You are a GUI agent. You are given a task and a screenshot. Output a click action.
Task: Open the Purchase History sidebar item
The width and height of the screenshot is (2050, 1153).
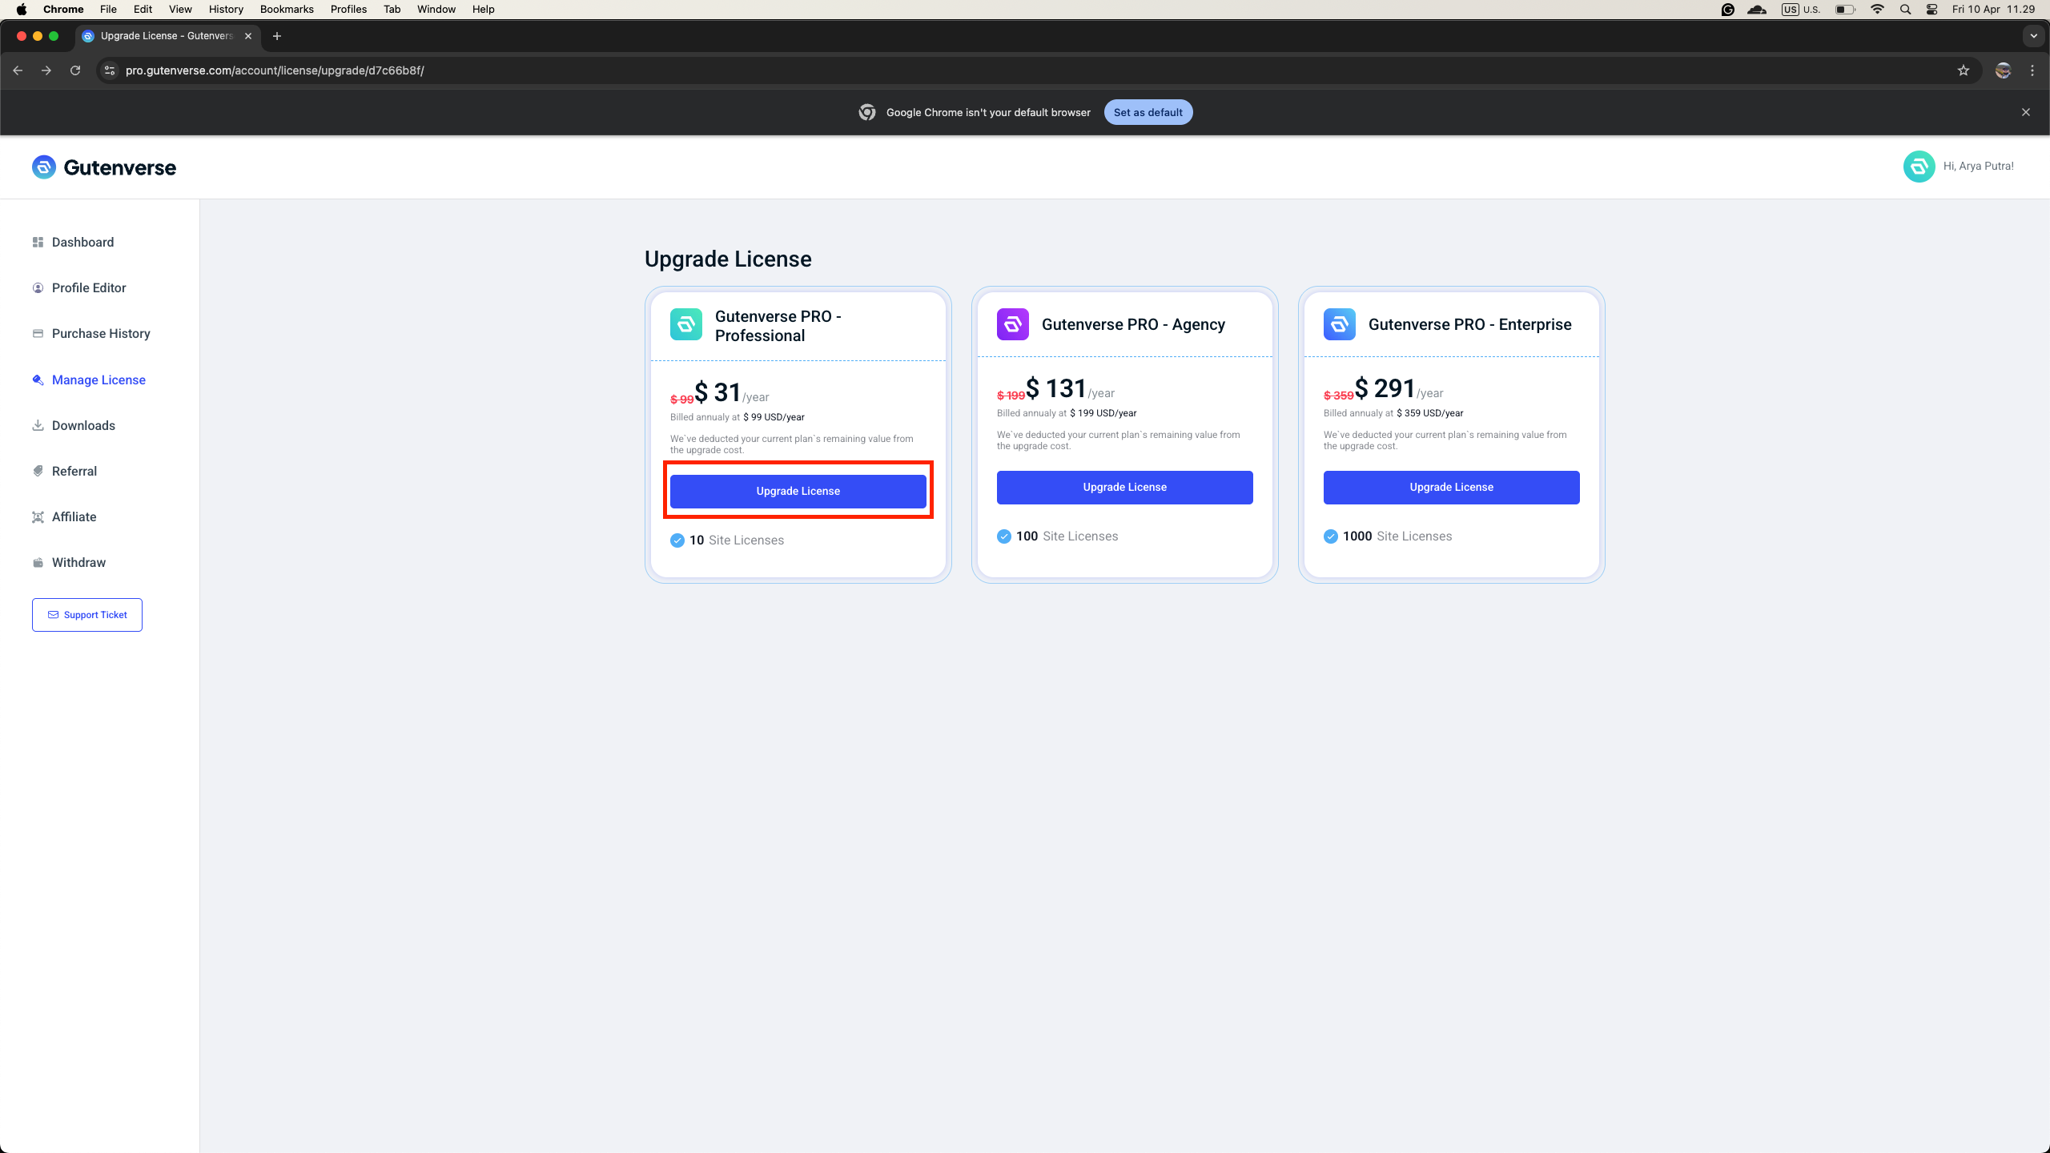101,334
